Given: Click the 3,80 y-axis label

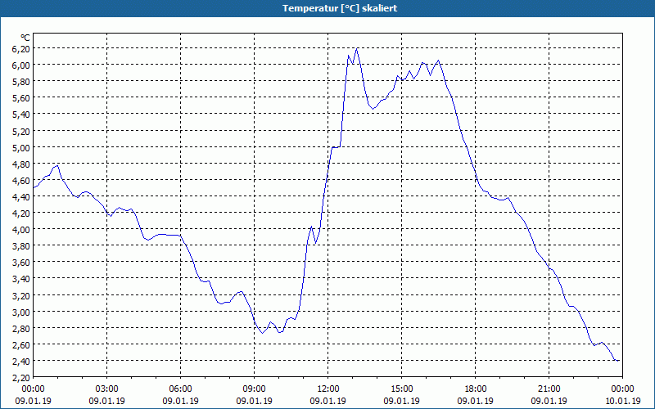Looking at the screenshot, I should (x=21, y=246).
